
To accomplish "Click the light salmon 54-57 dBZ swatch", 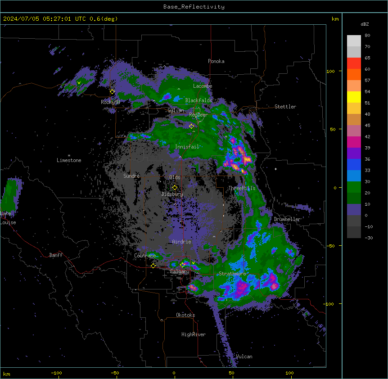I will pos(354,86).
